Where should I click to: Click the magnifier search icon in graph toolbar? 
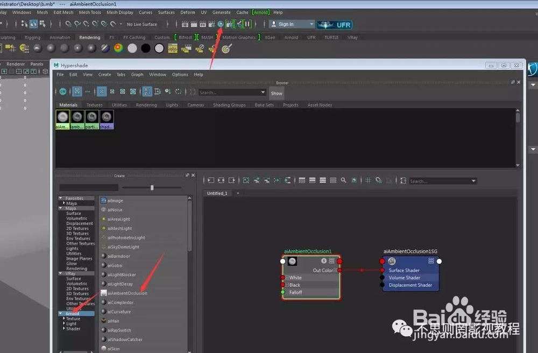[343, 180]
